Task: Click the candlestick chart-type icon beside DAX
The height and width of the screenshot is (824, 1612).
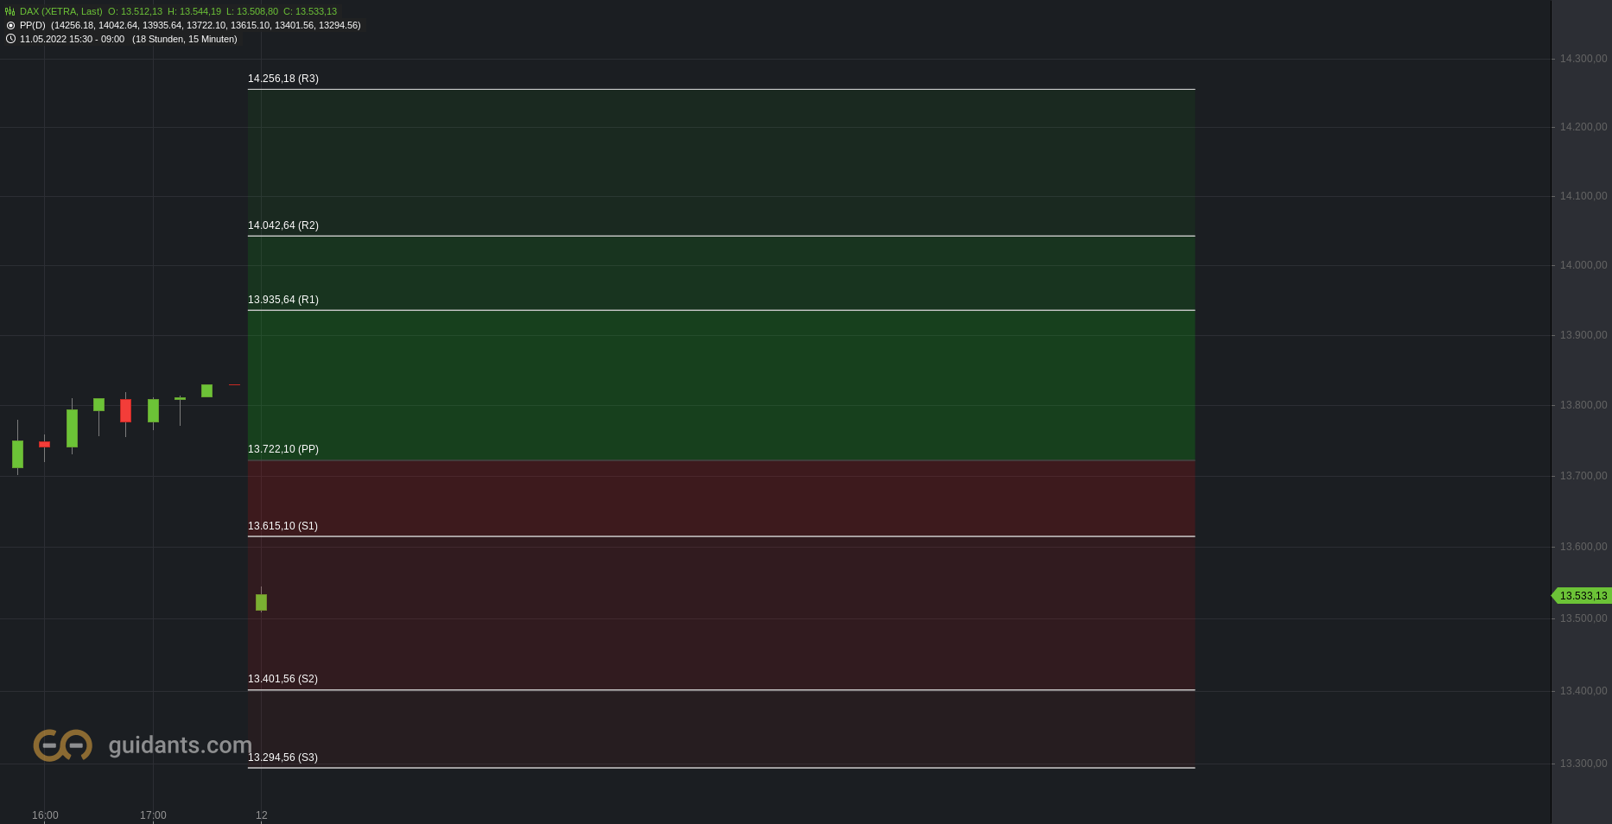Action: [10, 11]
